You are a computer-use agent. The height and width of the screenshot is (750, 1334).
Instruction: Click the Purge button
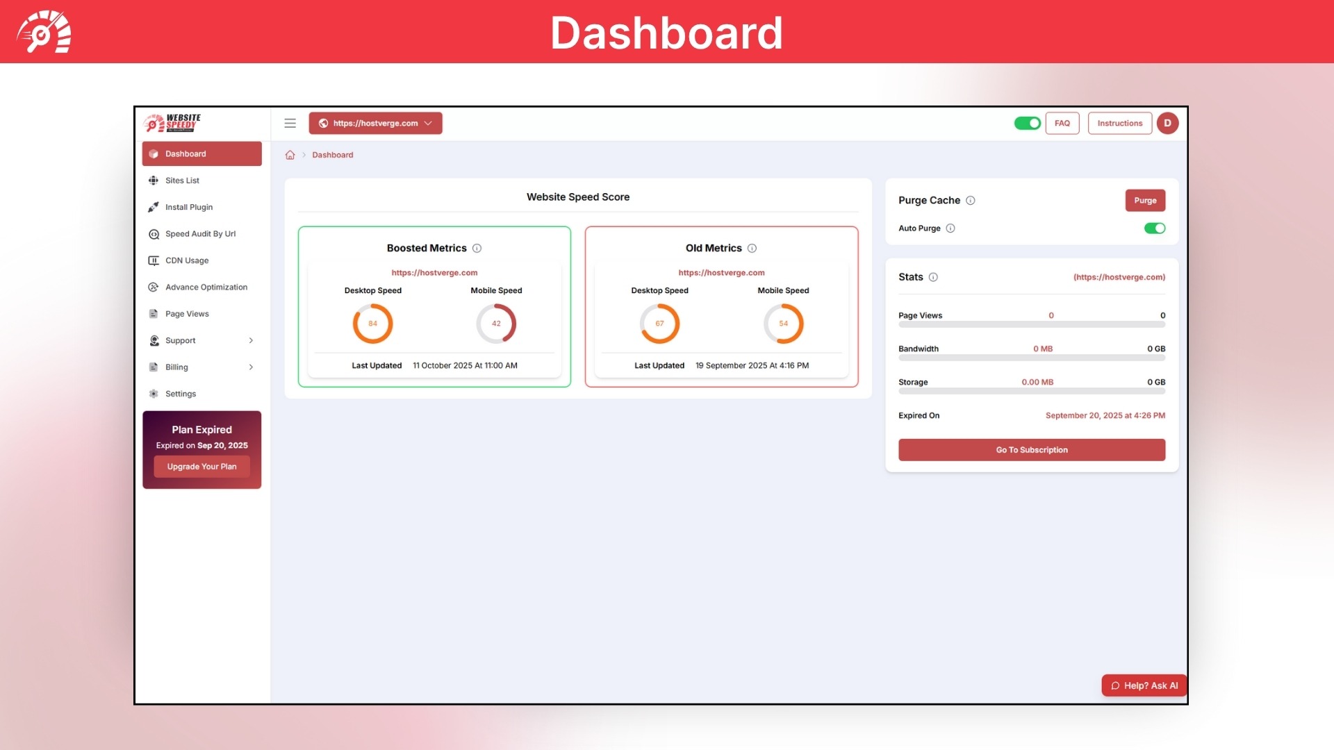point(1145,200)
